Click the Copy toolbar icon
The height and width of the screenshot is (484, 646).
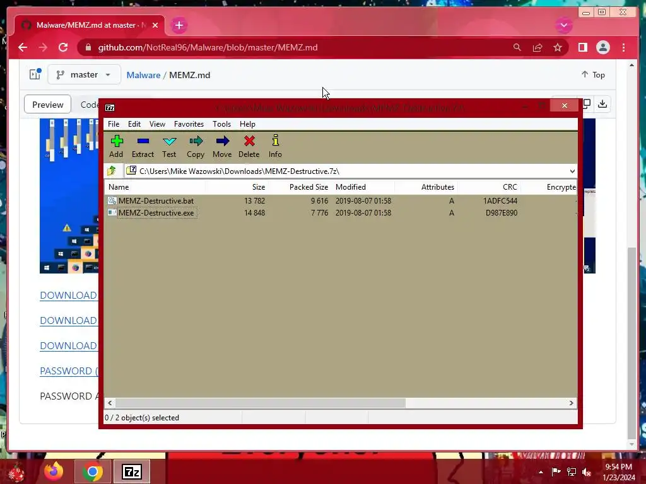point(196,146)
